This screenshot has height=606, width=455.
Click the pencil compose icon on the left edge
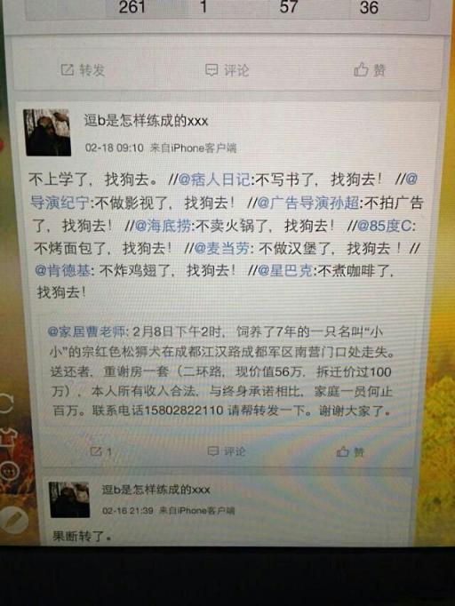coord(13,519)
